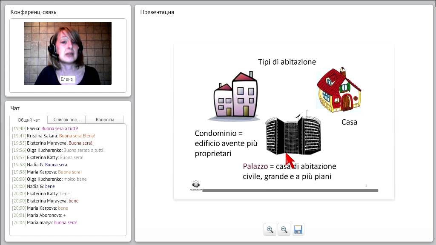Click the Елена name label on video

(x=67, y=79)
